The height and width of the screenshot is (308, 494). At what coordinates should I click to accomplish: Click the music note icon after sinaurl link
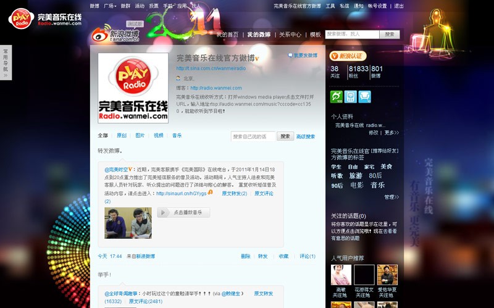click(211, 193)
